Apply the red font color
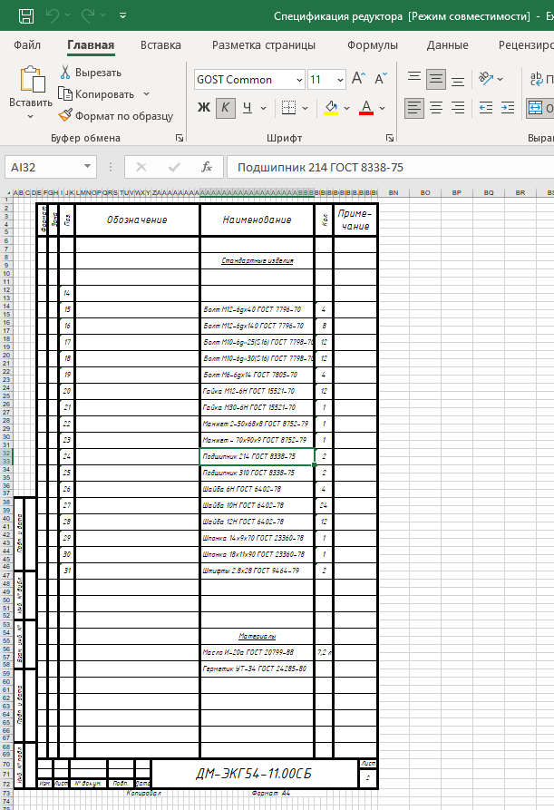The image size is (554, 810). [x=366, y=108]
